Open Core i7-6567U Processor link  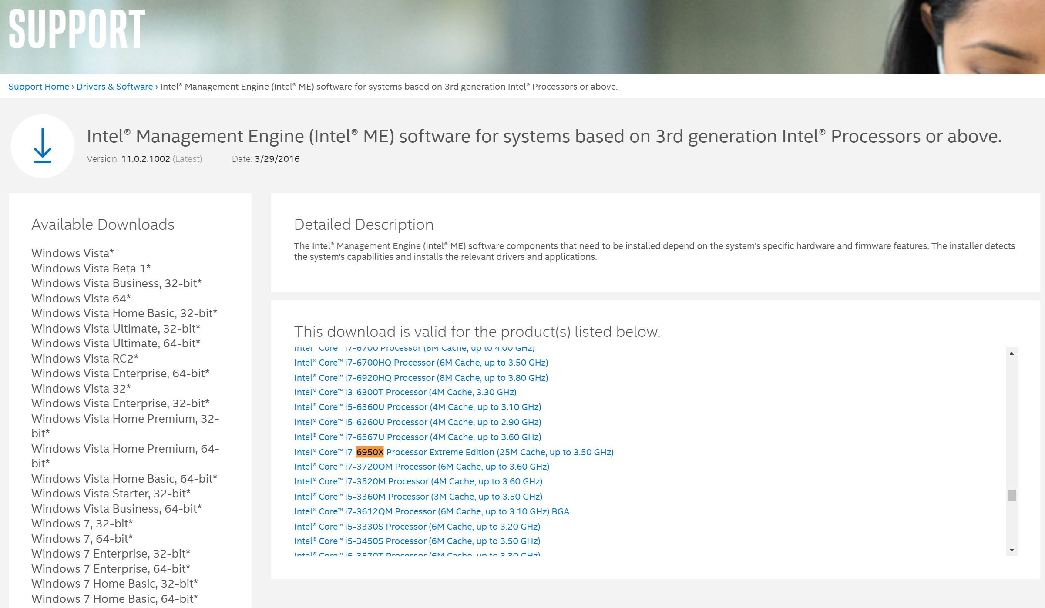pos(417,437)
